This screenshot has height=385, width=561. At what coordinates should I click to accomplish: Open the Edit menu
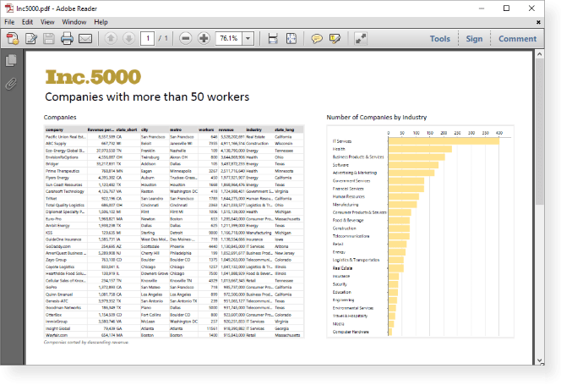[x=27, y=22]
